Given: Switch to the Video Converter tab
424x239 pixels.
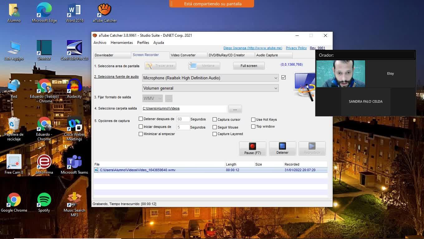Looking at the screenshot, I should [188, 55].
